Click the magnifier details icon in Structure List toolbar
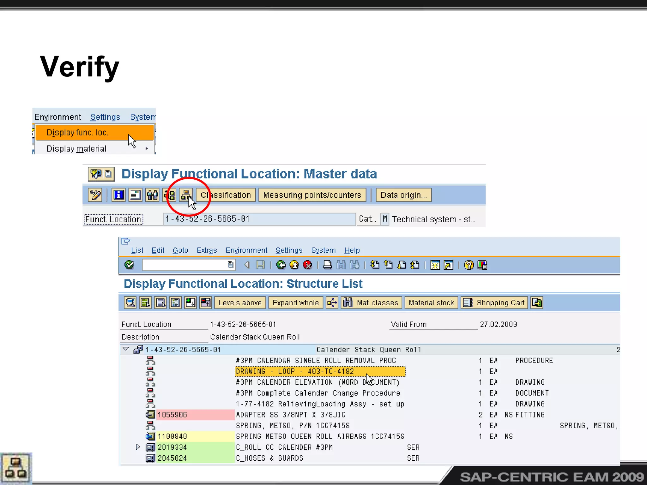The image size is (647, 485). (130, 302)
